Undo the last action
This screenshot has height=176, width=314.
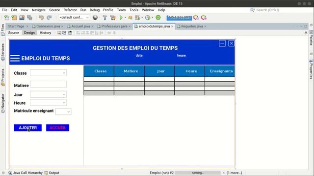click(41, 18)
